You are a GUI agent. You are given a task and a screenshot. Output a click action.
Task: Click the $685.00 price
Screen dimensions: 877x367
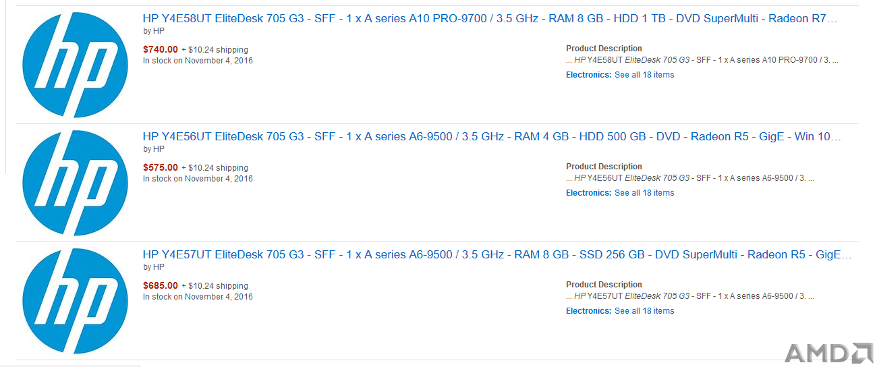pyautogui.click(x=161, y=285)
